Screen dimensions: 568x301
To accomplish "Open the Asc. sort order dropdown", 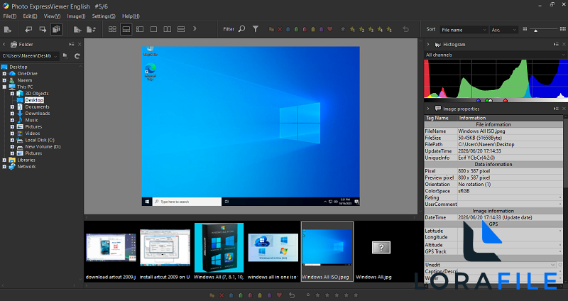I will (x=504, y=30).
